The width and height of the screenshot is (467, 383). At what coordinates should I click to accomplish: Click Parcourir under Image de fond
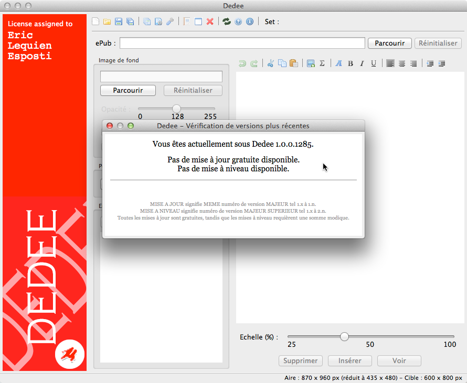pyautogui.click(x=128, y=91)
